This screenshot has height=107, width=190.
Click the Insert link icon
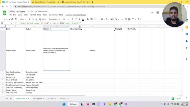[122, 19]
